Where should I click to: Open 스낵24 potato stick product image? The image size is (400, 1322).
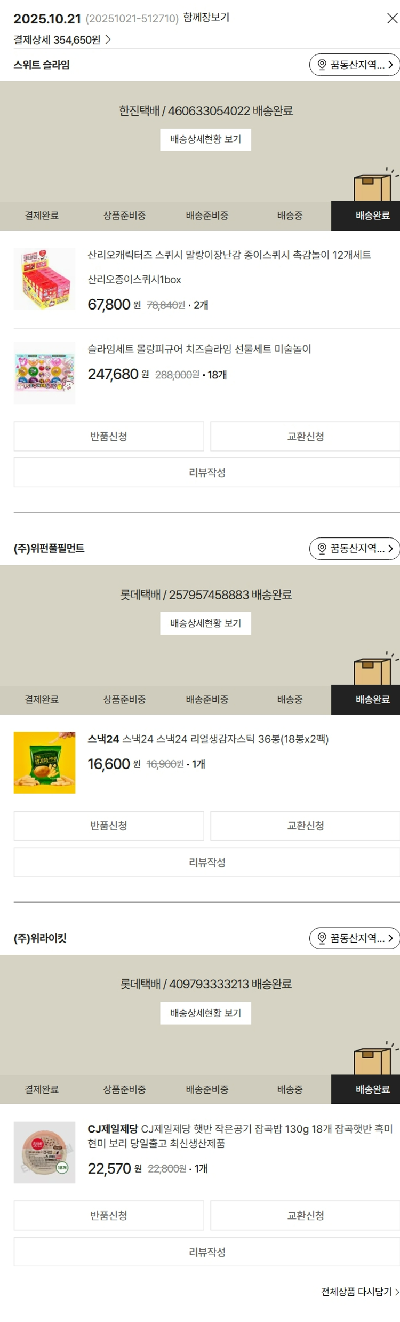click(x=45, y=763)
